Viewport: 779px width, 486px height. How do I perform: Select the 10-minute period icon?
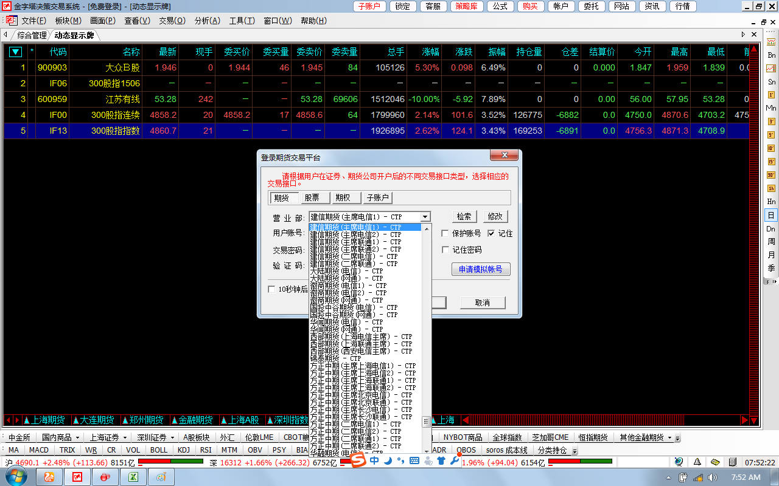click(x=771, y=148)
